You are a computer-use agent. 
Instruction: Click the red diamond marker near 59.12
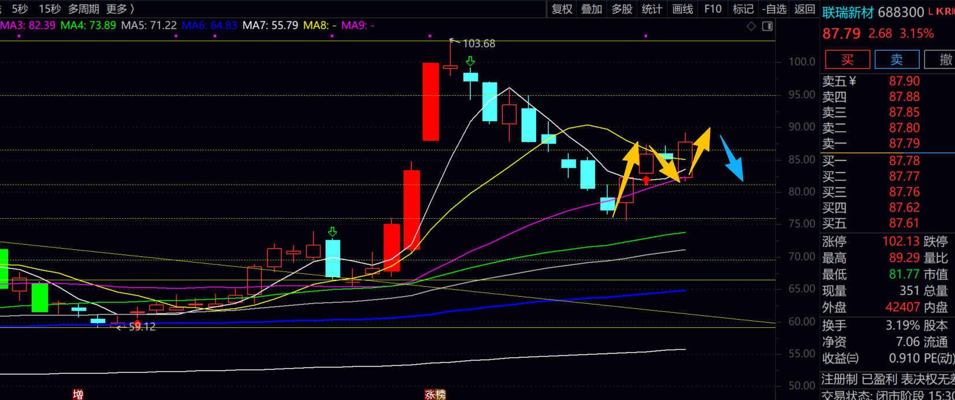coord(138,324)
